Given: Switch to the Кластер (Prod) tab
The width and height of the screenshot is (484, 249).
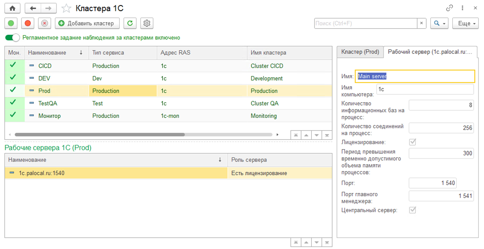Looking at the screenshot, I should click(x=360, y=52).
